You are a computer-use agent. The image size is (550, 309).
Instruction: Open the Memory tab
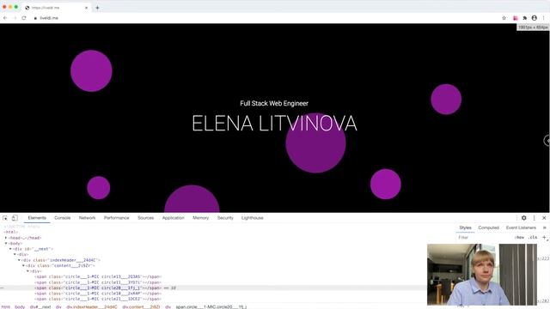click(200, 218)
